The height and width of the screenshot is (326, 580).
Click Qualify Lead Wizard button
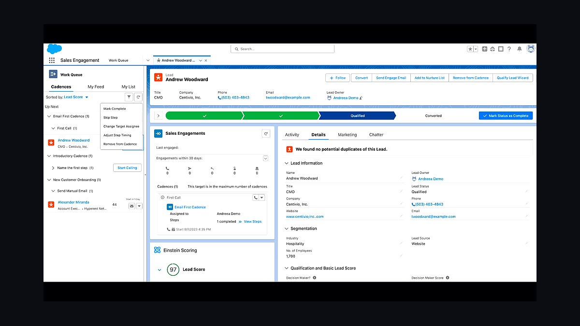click(x=513, y=78)
